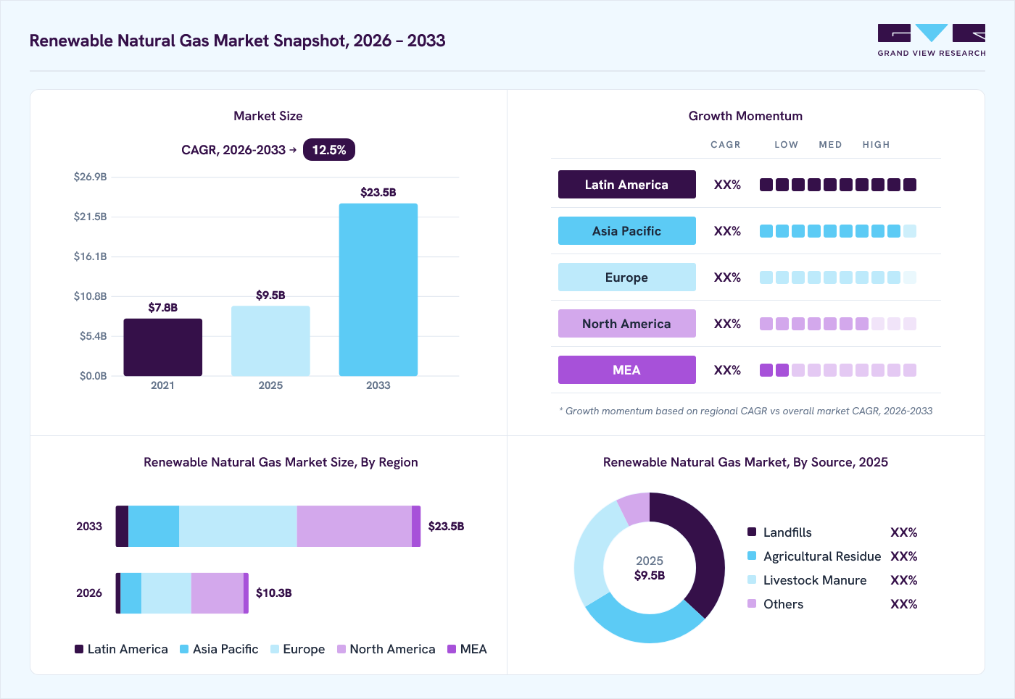
Task: Select the North America region label
Action: pos(626,324)
